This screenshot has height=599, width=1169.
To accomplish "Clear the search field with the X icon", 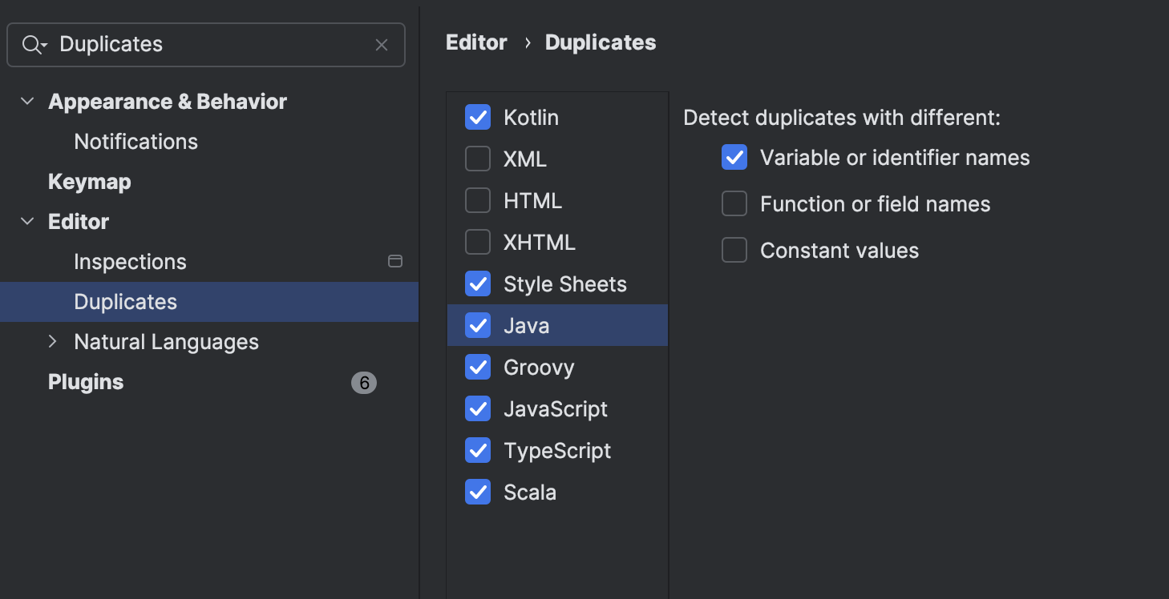I will coord(382,44).
